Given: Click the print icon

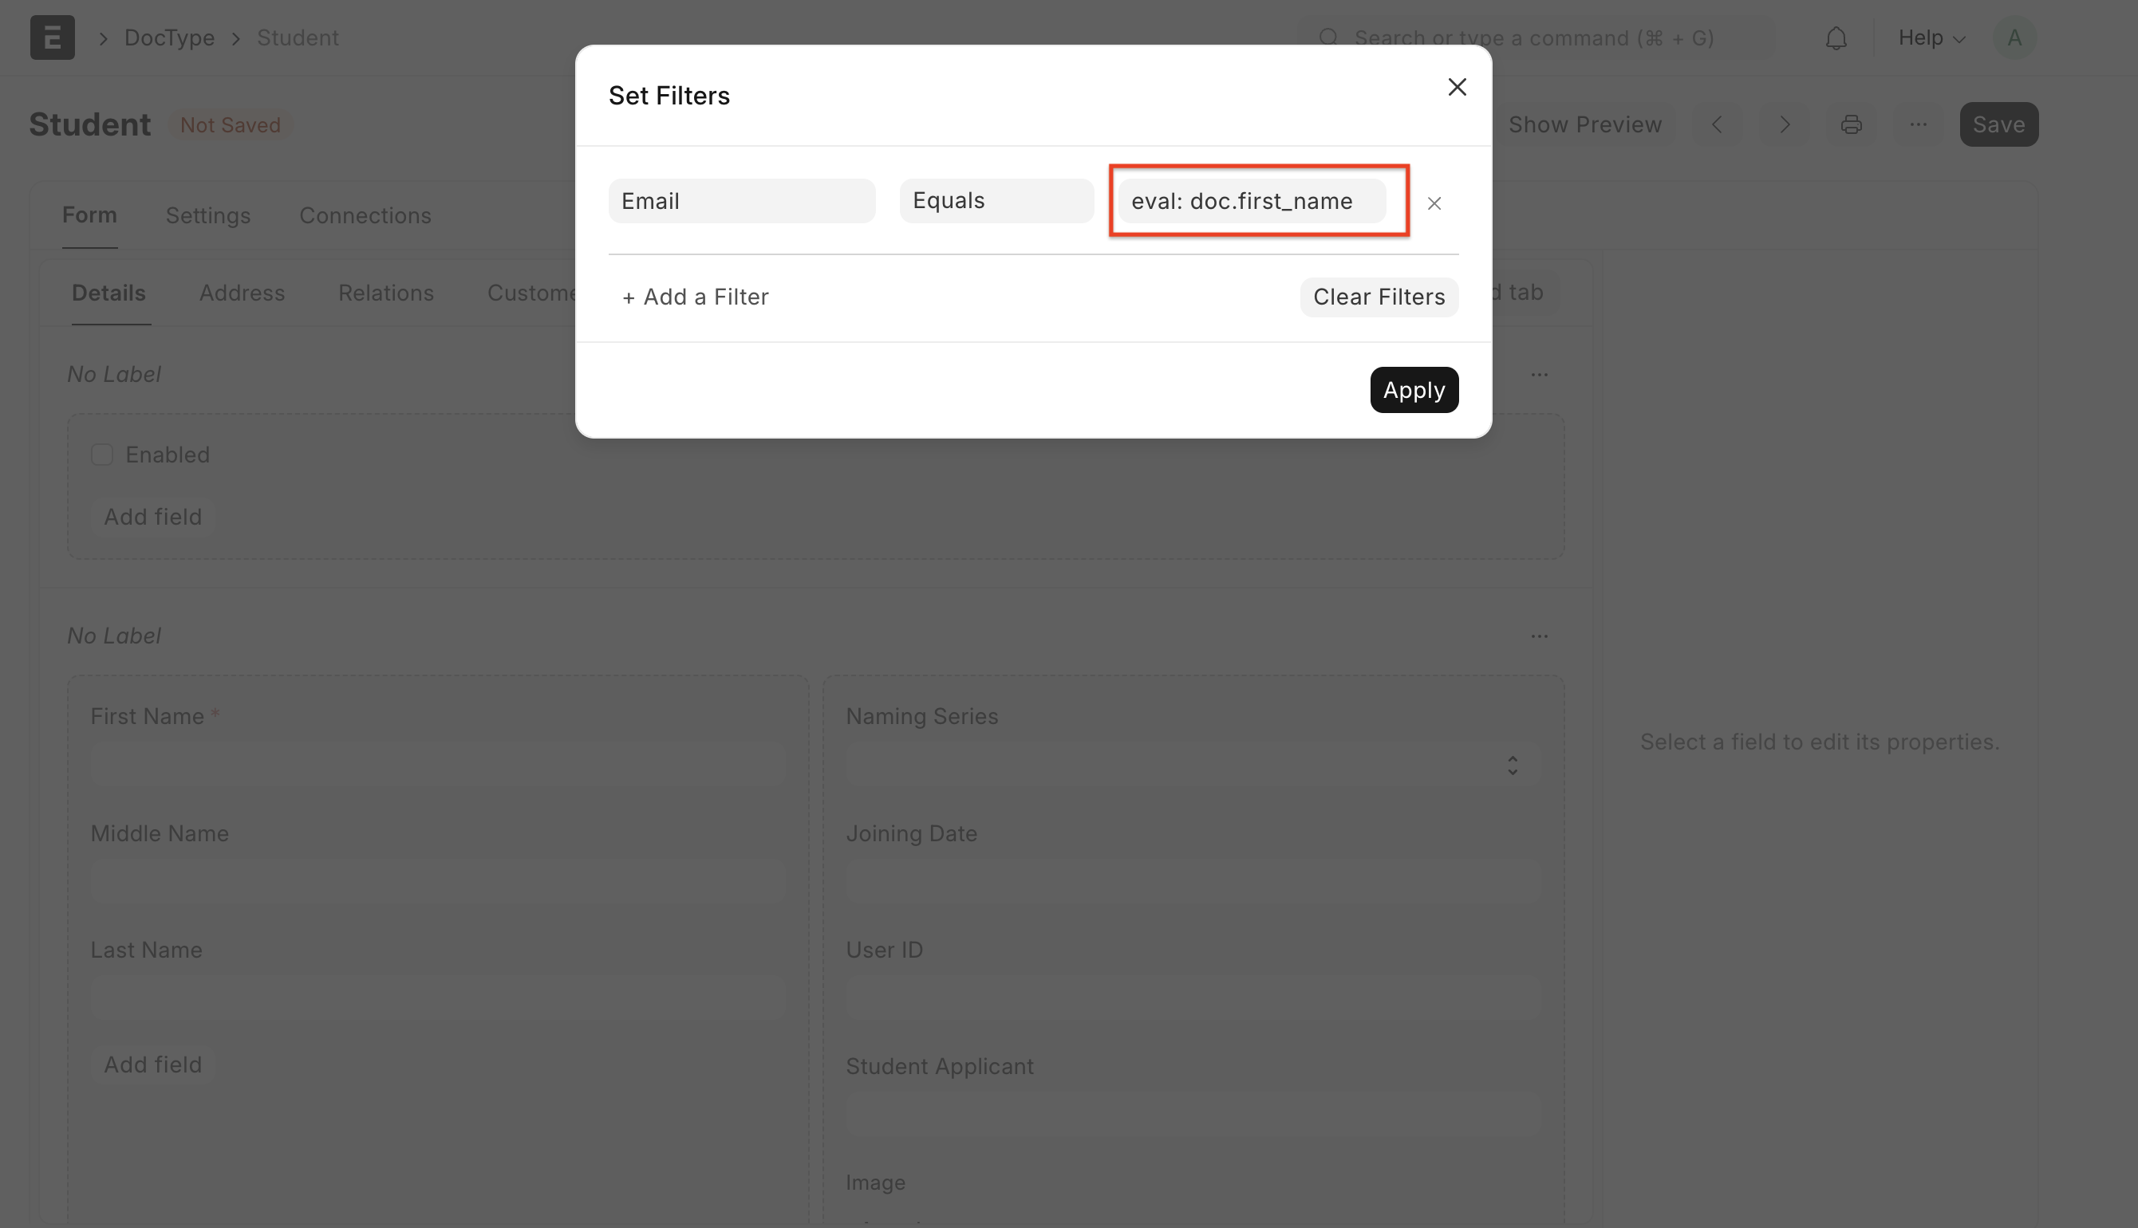Looking at the screenshot, I should [1851, 125].
